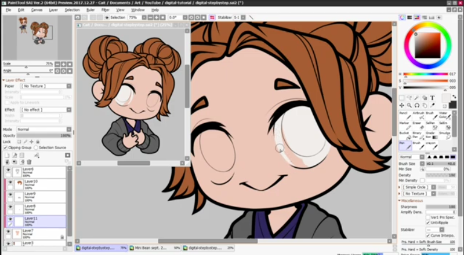This screenshot has width=464, height=255.
Task: Toggle the Anti-Ripple checkbox
Action: (428, 223)
